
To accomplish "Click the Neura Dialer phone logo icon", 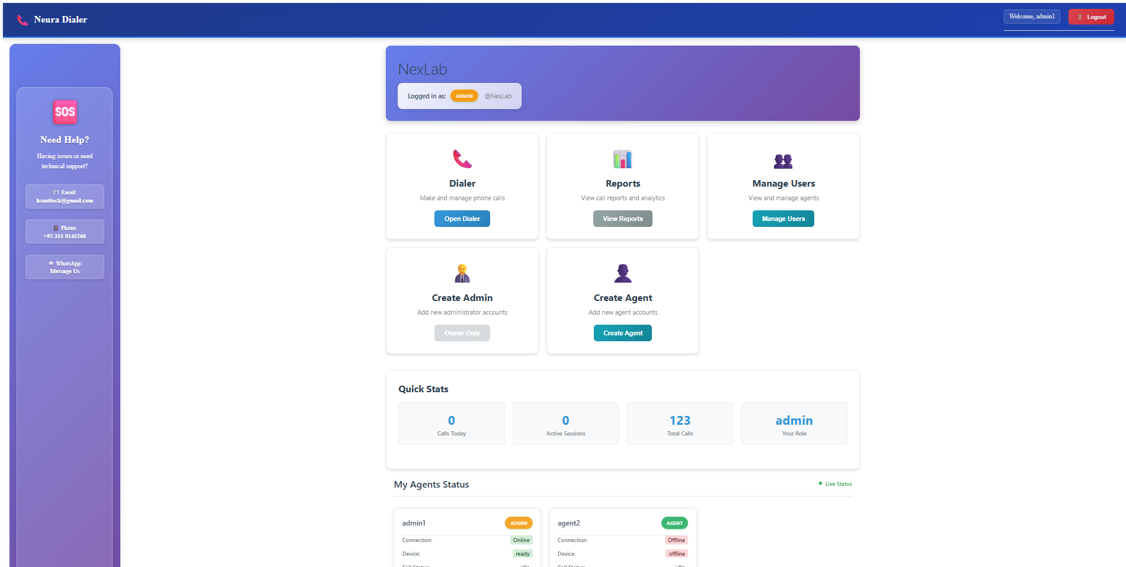I will (23, 20).
